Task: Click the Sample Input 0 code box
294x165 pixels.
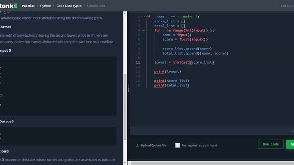Action: 58,86
